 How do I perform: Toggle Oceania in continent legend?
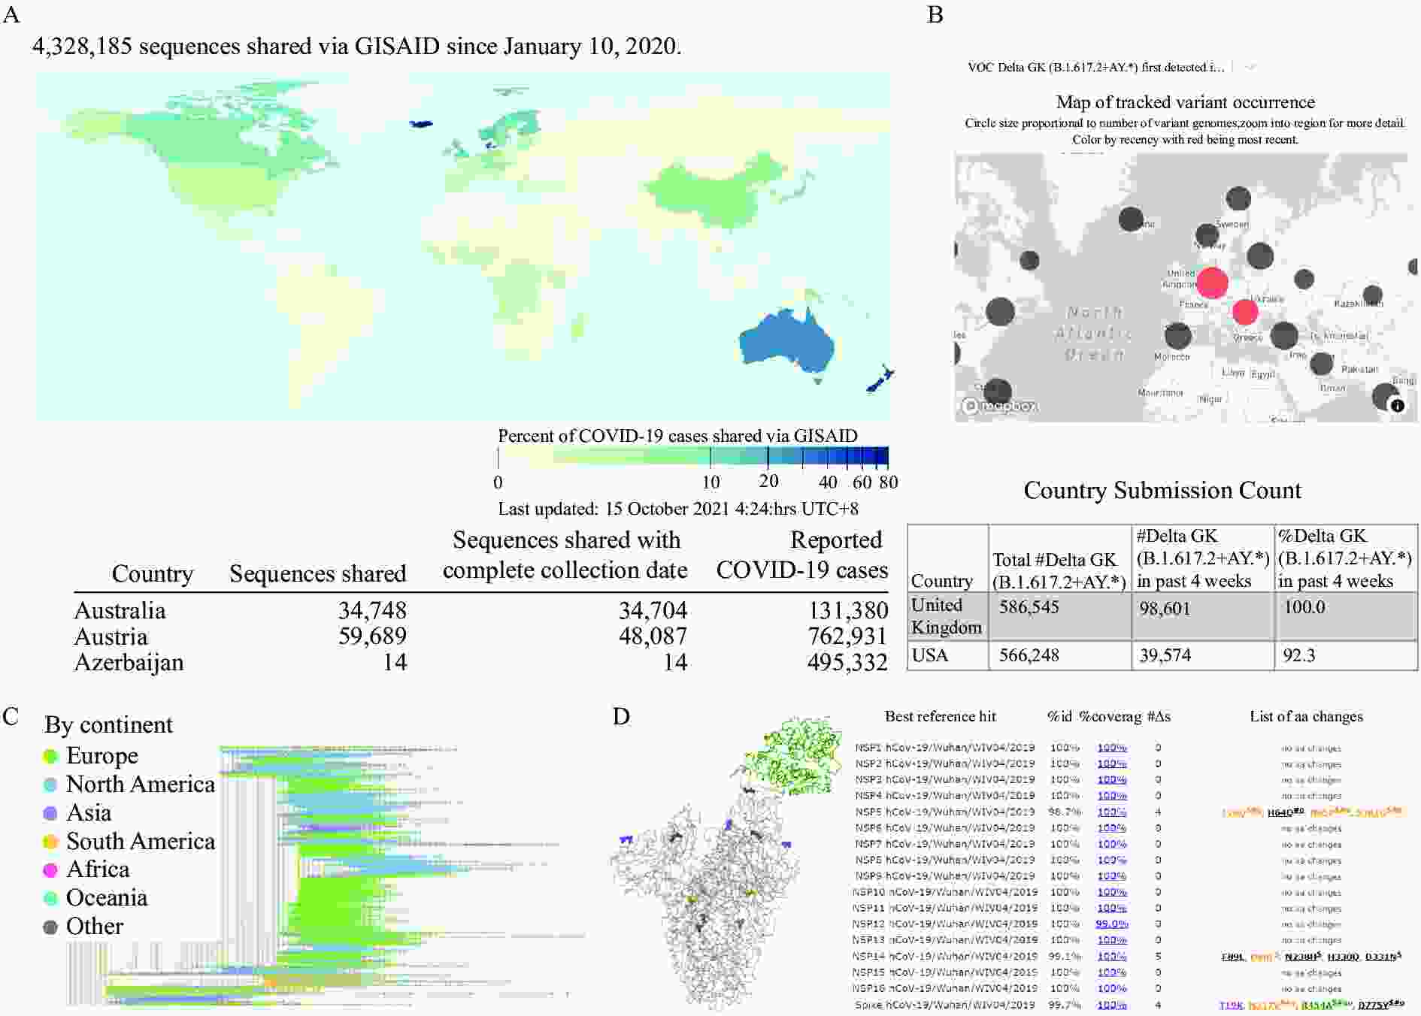pyautogui.click(x=106, y=898)
